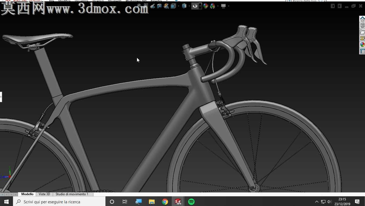This screenshot has width=365, height=206.
Task: Expand the Display Style dropdown arrow
Action: (189, 6)
